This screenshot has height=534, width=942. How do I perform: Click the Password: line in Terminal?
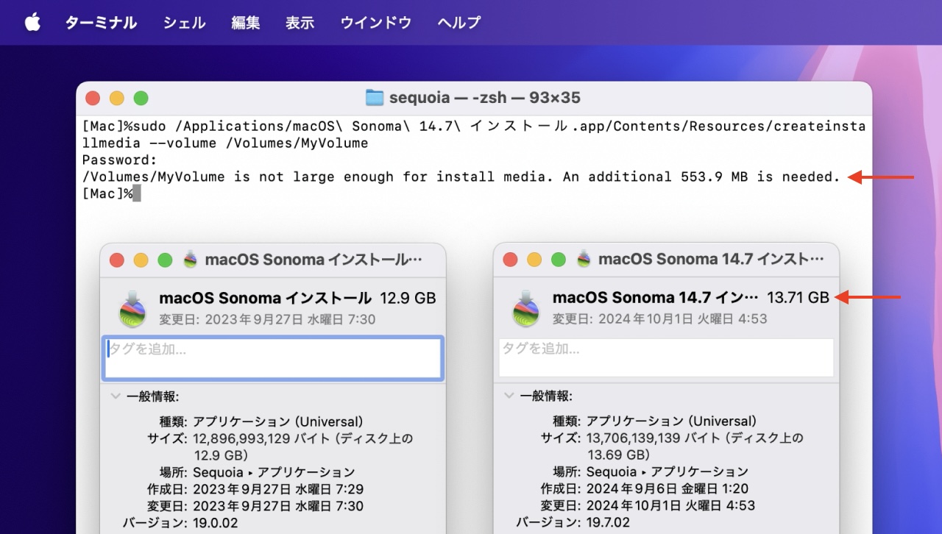point(119,160)
